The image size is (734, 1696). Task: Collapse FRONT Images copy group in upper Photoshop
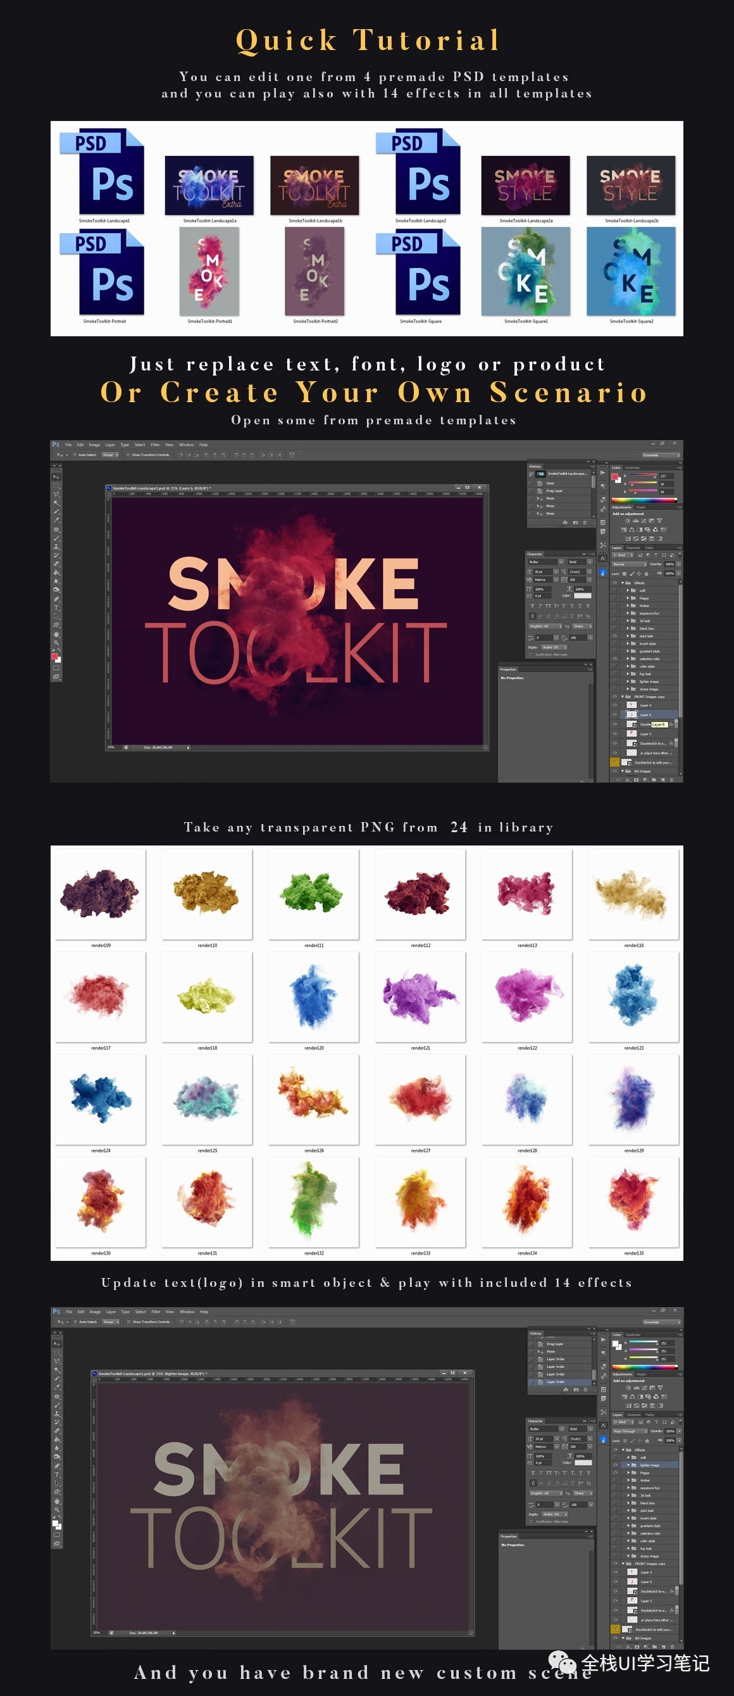[622, 697]
